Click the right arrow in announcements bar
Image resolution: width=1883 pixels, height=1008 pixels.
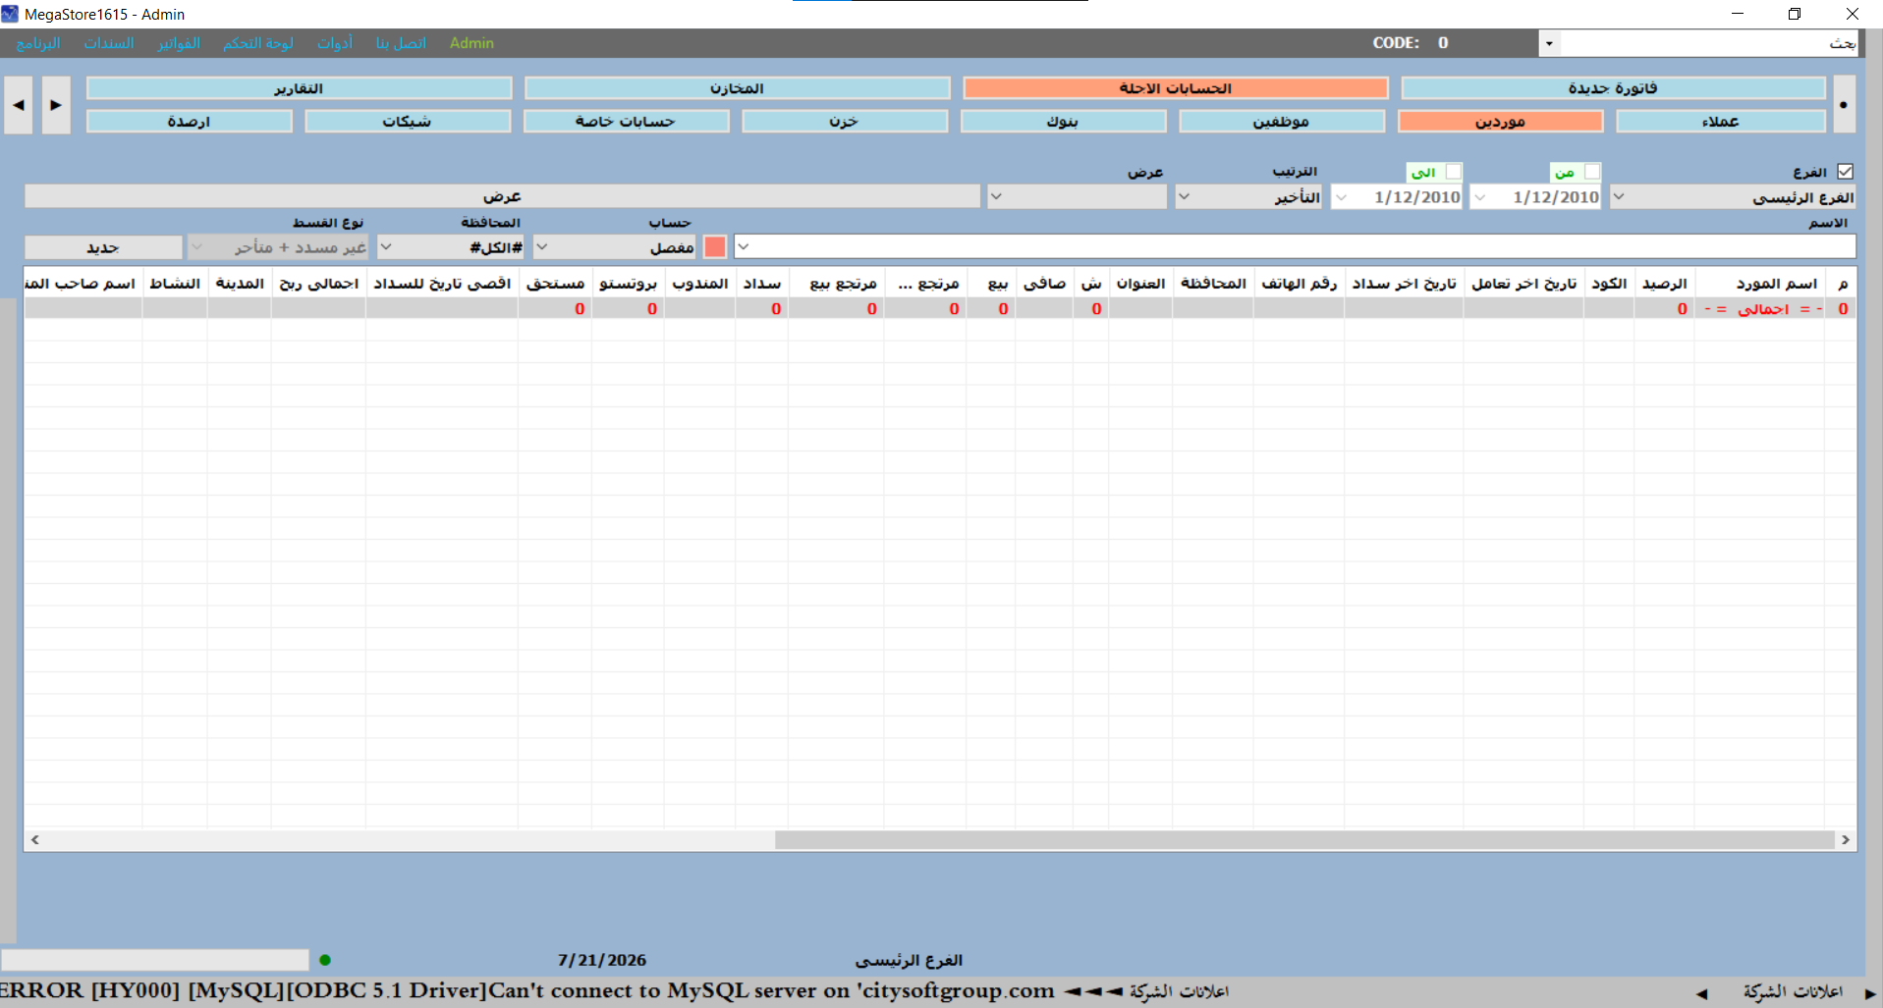[1870, 993]
